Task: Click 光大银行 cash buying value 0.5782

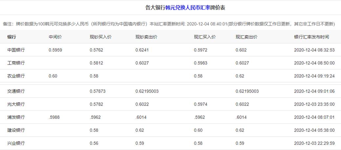Action: tap(96, 104)
